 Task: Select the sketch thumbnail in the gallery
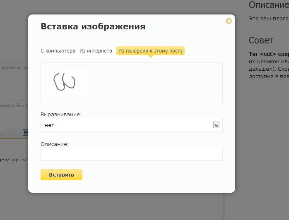[x=67, y=81]
